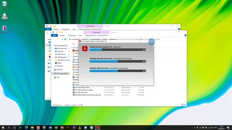
Task: Select the Управление tab in the back Explorer window
Action: (x=90, y=26)
